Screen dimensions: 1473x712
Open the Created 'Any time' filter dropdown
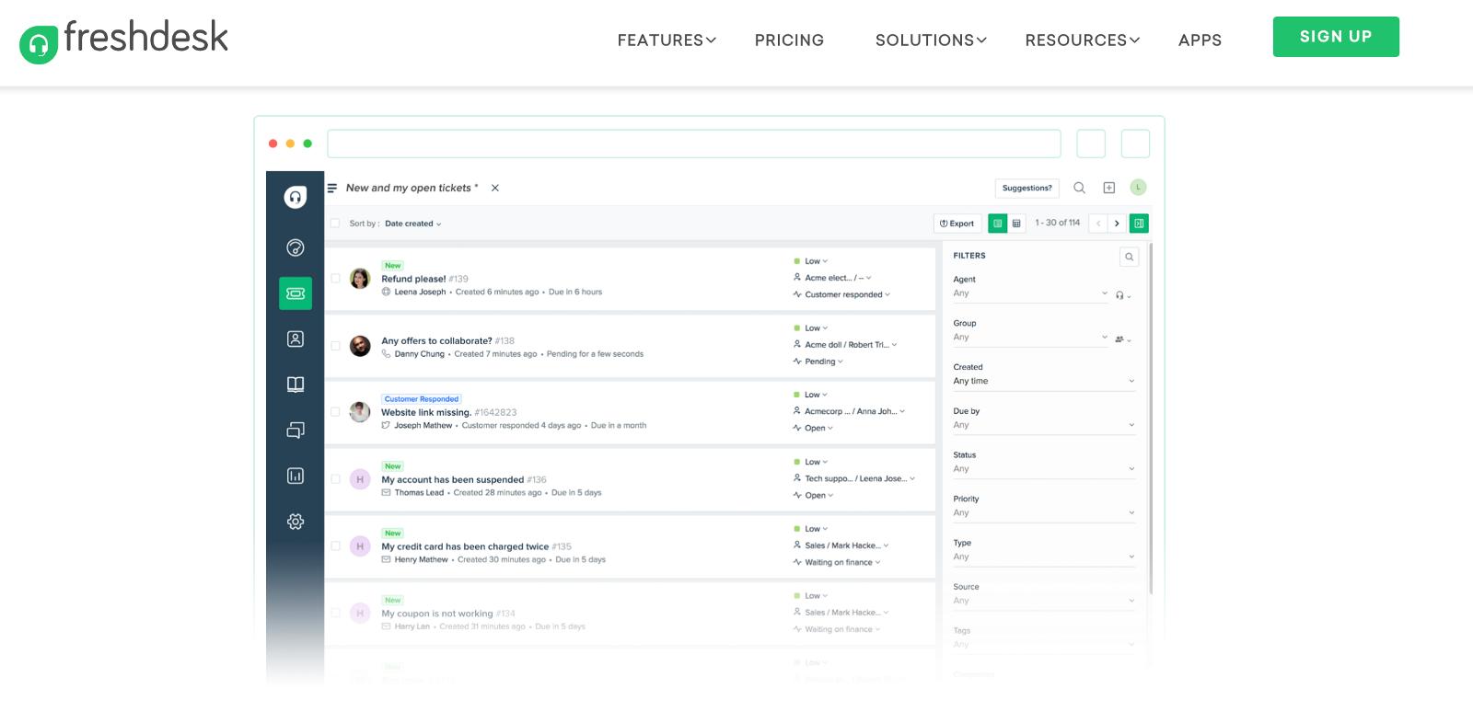pos(1044,381)
